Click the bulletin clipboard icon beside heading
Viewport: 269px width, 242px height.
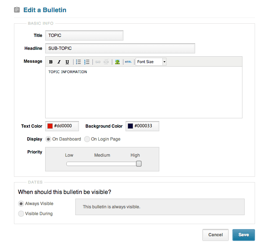17,10
